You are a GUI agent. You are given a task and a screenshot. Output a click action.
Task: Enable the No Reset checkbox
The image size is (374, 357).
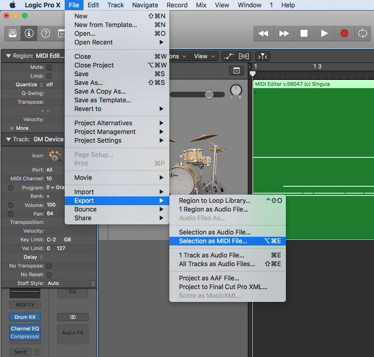tap(49, 275)
